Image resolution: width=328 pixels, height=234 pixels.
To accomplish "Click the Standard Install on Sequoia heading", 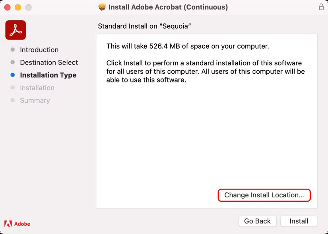I will point(146,26).
